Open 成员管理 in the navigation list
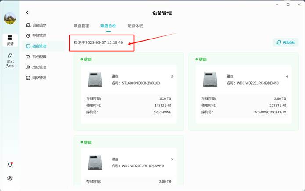 pyautogui.click(x=39, y=67)
